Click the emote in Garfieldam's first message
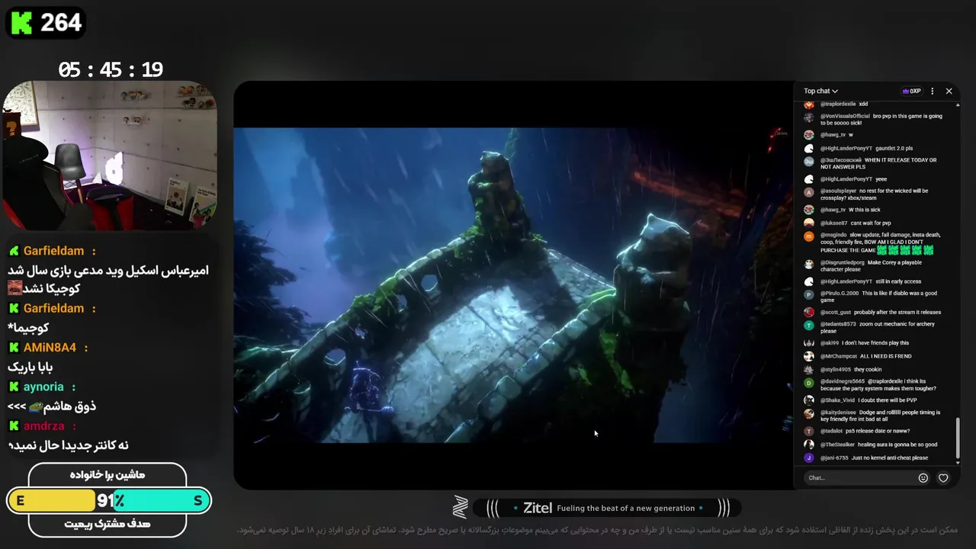The image size is (976, 549). 15,289
